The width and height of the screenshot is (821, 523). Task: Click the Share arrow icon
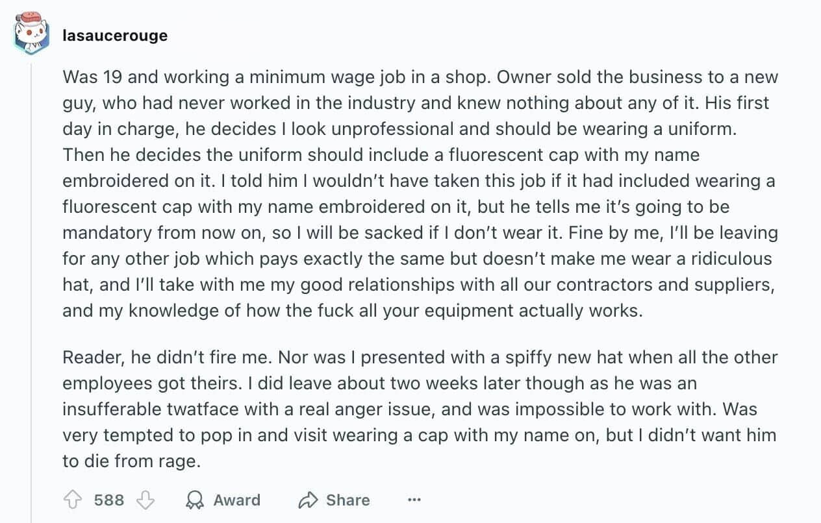pyautogui.click(x=307, y=500)
